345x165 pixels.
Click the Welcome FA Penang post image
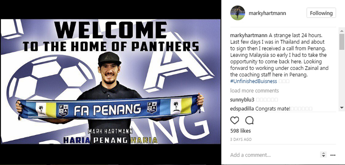[x=111, y=81]
